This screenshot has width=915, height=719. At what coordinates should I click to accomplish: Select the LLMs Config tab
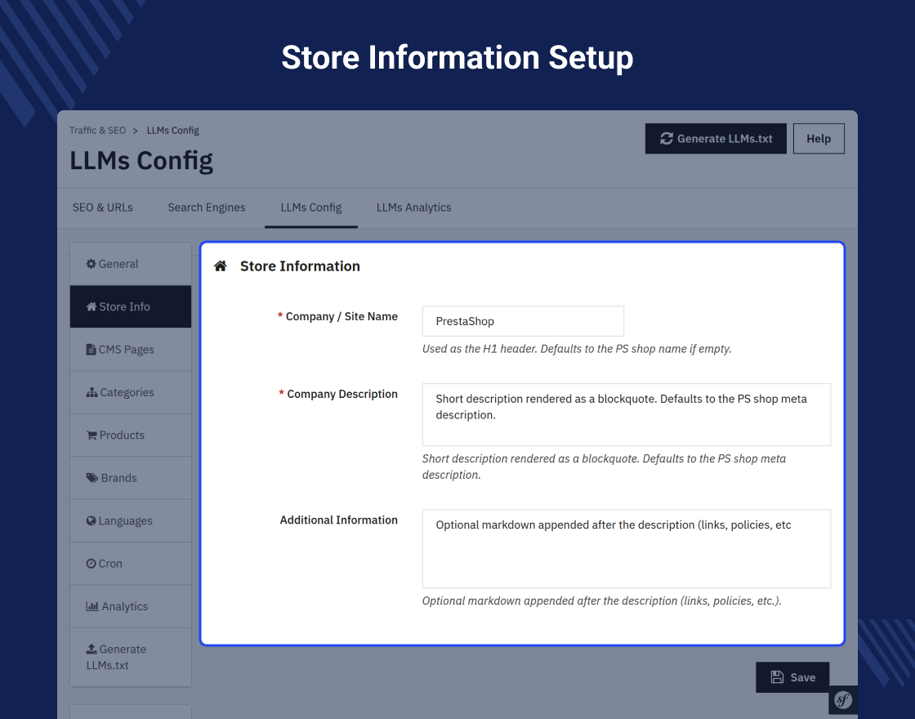[x=311, y=208]
